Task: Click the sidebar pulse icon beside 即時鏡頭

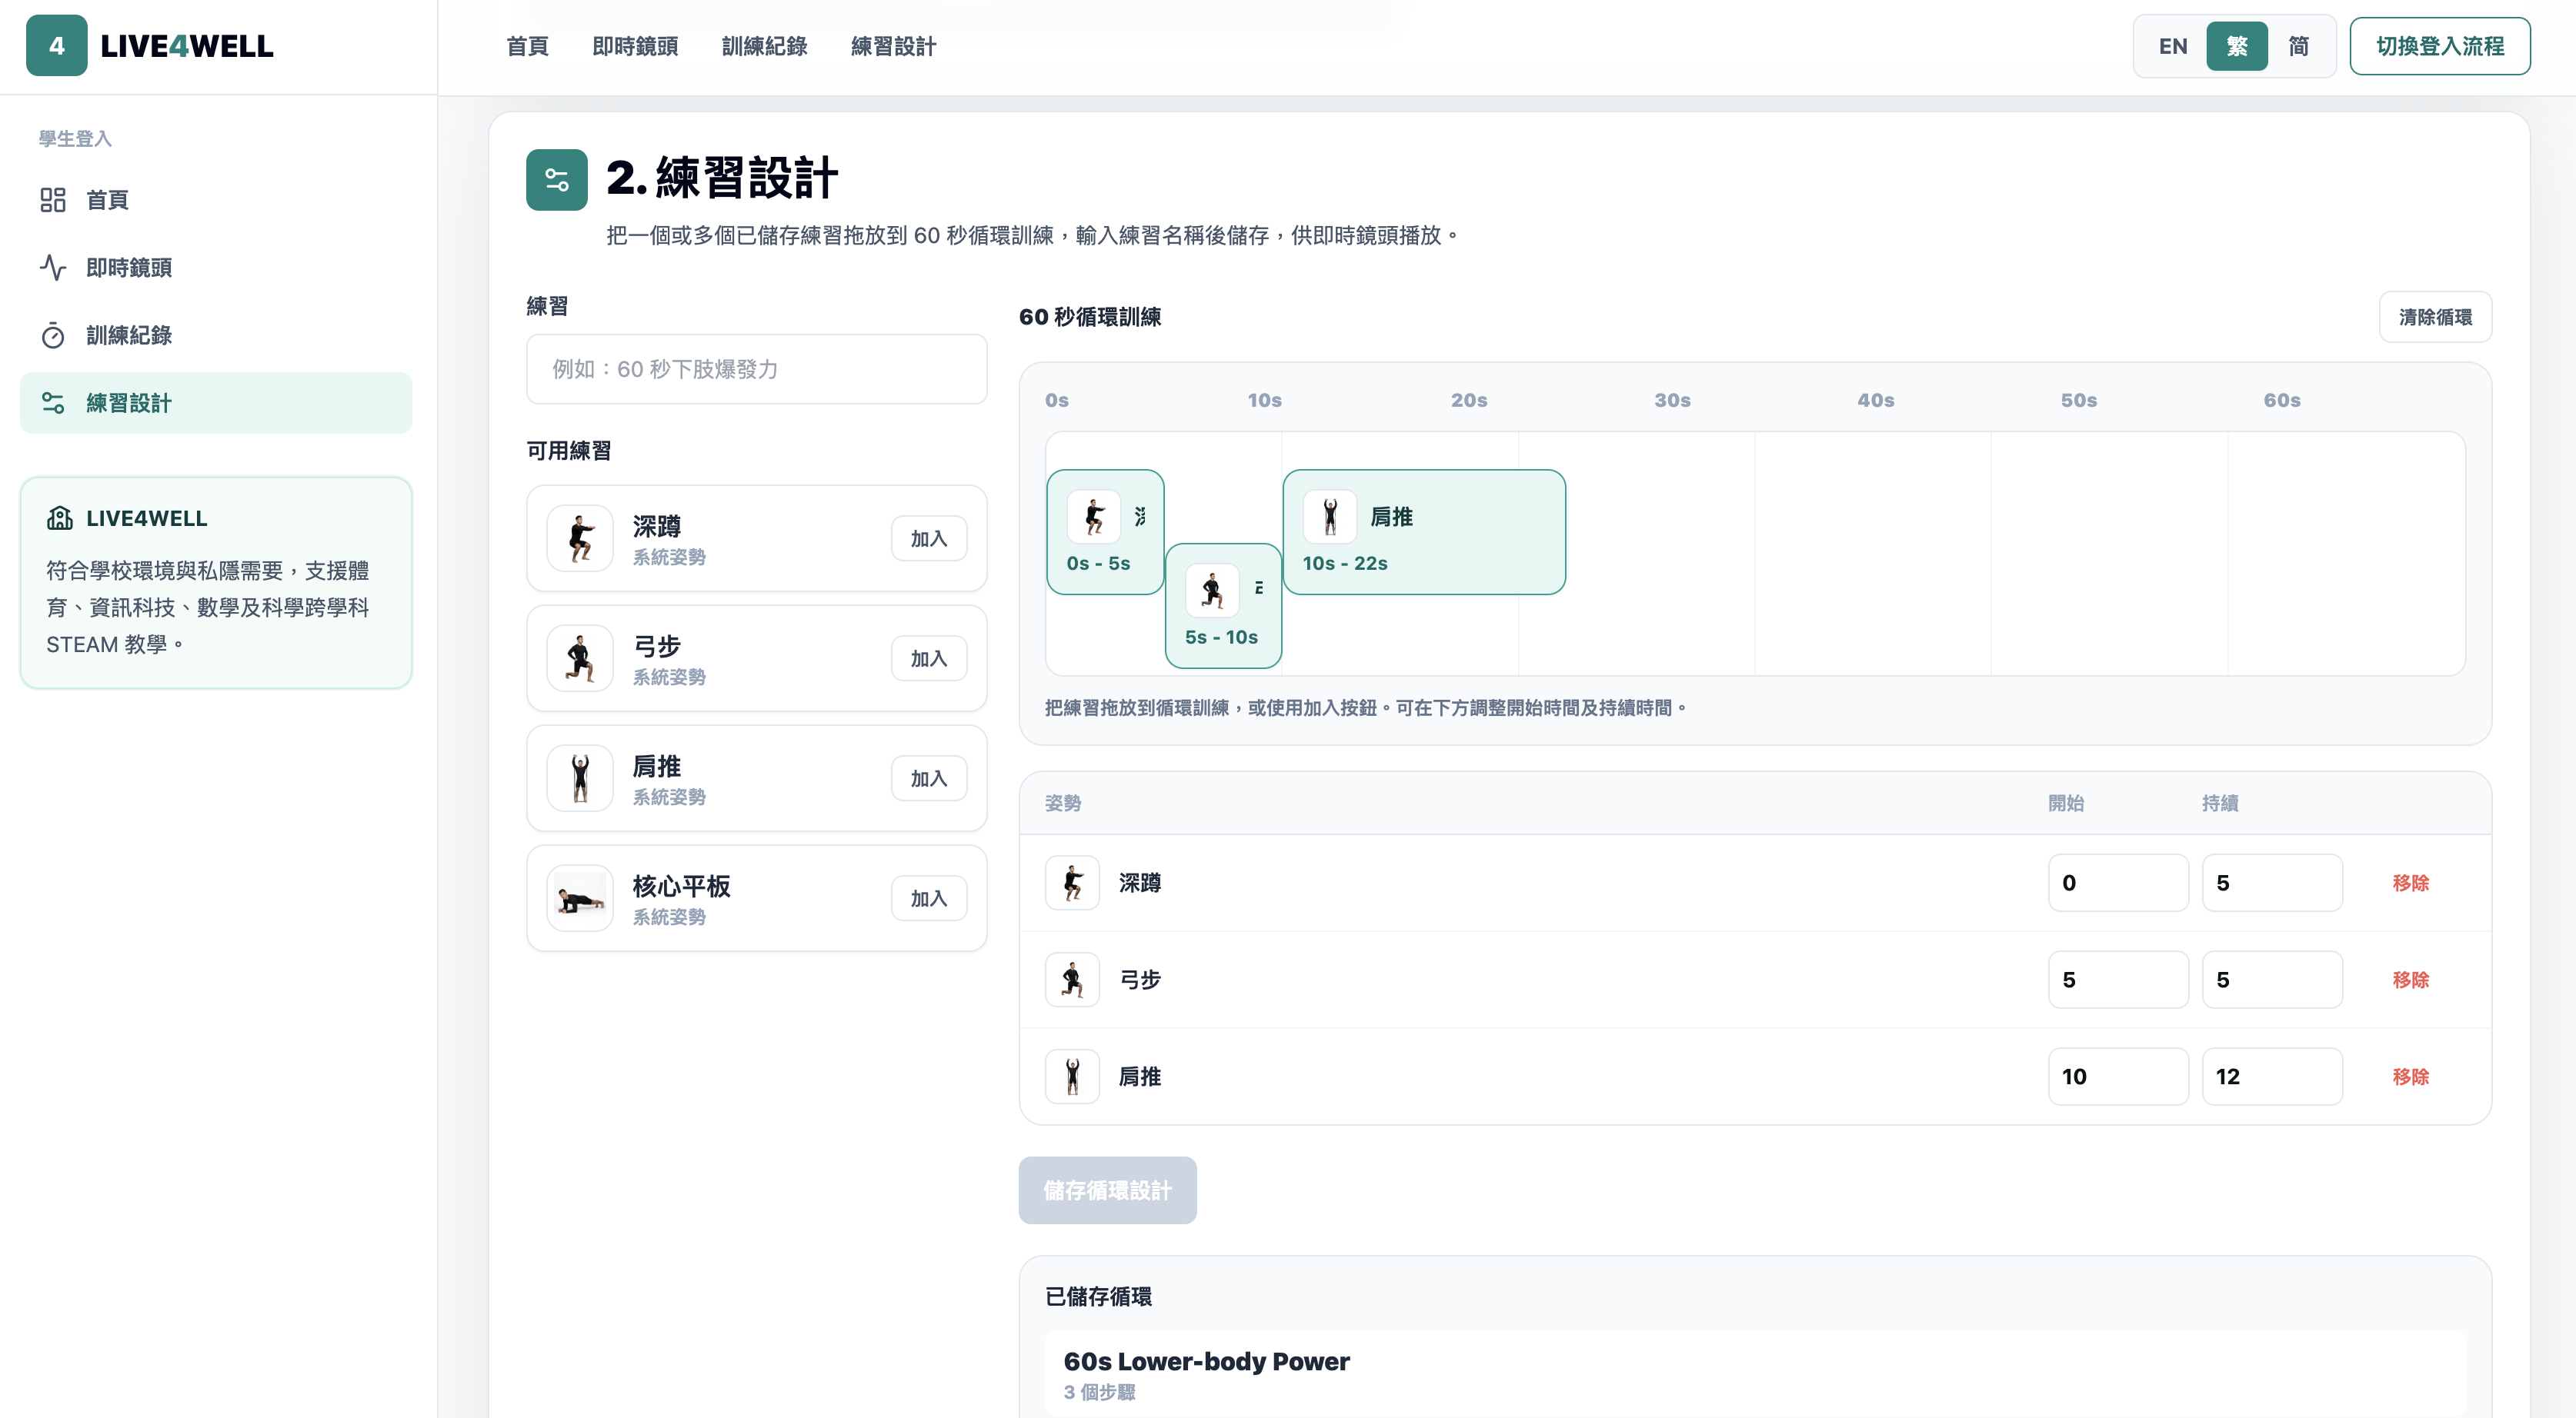Action: click(x=53, y=268)
